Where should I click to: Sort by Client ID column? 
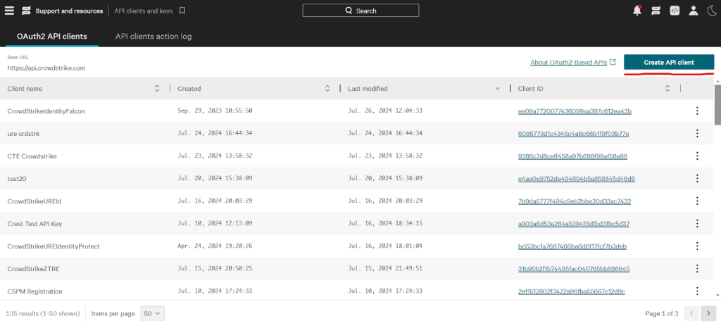click(667, 88)
